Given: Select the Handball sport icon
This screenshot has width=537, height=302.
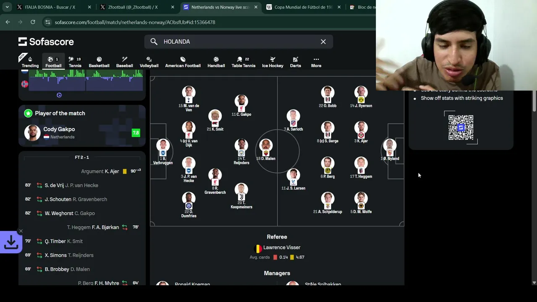Looking at the screenshot, I should (x=216, y=62).
